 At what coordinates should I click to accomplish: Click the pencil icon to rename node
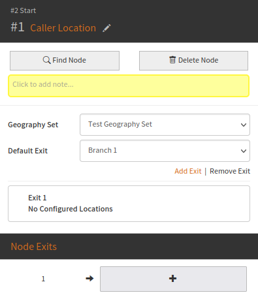click(x=106, y=28)
